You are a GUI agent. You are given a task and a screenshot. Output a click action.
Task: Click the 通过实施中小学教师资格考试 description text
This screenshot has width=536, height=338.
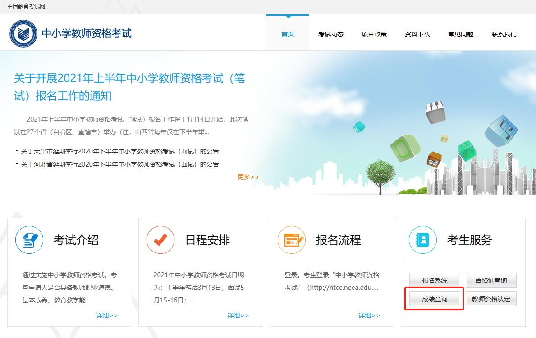[x=69, y=288]
